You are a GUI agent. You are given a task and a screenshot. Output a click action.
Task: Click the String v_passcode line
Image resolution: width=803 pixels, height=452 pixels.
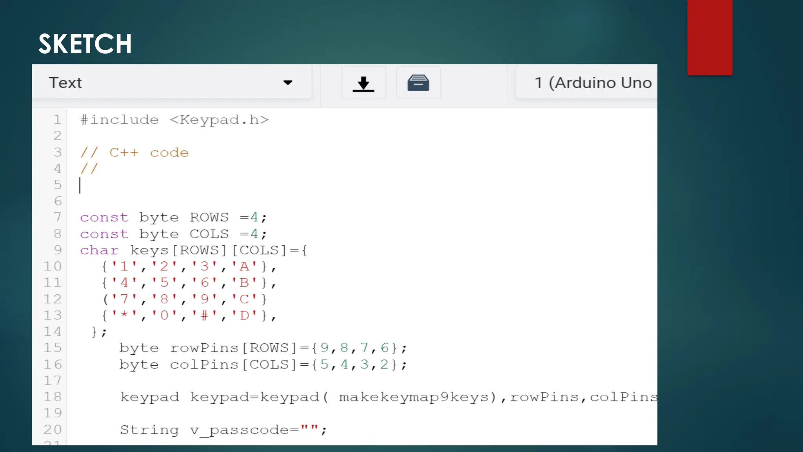pos(223,430)
